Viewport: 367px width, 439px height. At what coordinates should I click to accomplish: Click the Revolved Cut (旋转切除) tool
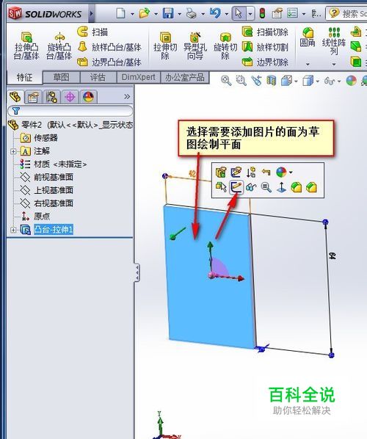(225, 46)
